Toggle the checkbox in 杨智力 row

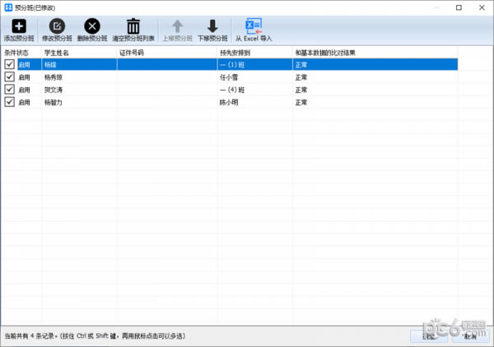click(9, 102)
